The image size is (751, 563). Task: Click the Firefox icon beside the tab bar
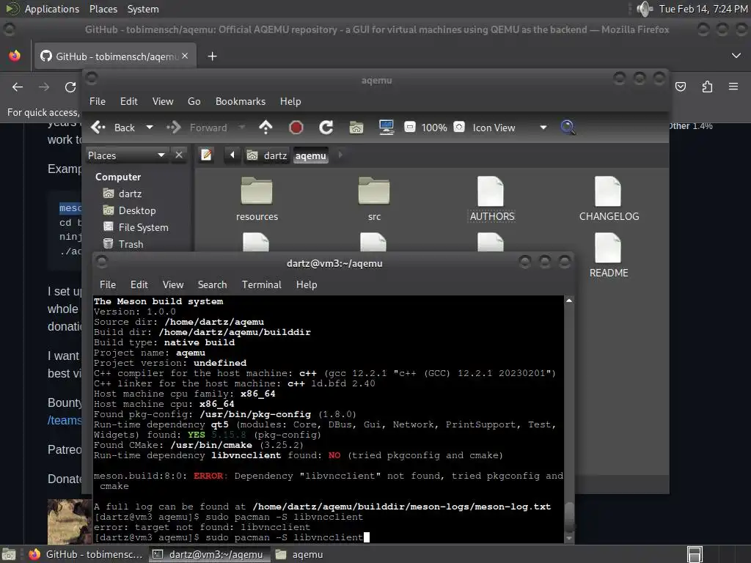[x=15, y=56]
